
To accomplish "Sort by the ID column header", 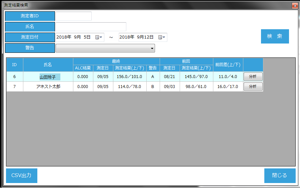I will (x=15, y=65).
